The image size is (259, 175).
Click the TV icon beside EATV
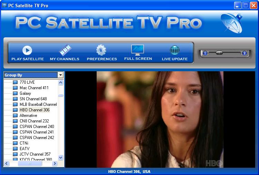coord(15,148)
